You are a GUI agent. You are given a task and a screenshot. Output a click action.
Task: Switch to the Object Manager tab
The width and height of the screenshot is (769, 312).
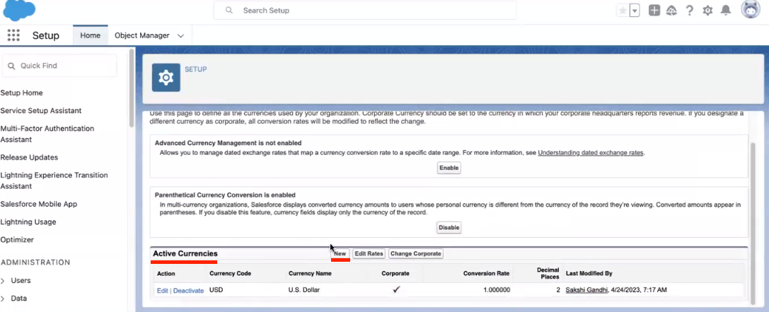coord(141,35)
